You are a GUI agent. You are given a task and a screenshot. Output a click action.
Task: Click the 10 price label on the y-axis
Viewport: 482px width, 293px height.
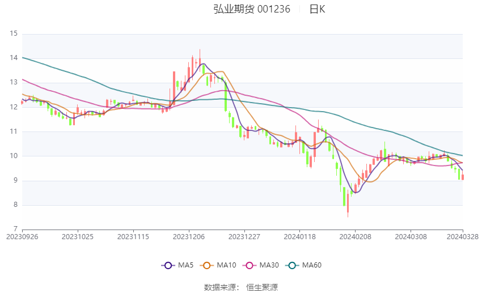coord(14,156)
